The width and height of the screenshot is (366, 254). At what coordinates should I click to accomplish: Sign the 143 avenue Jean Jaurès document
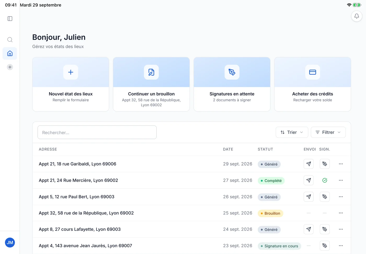[325, 246]
